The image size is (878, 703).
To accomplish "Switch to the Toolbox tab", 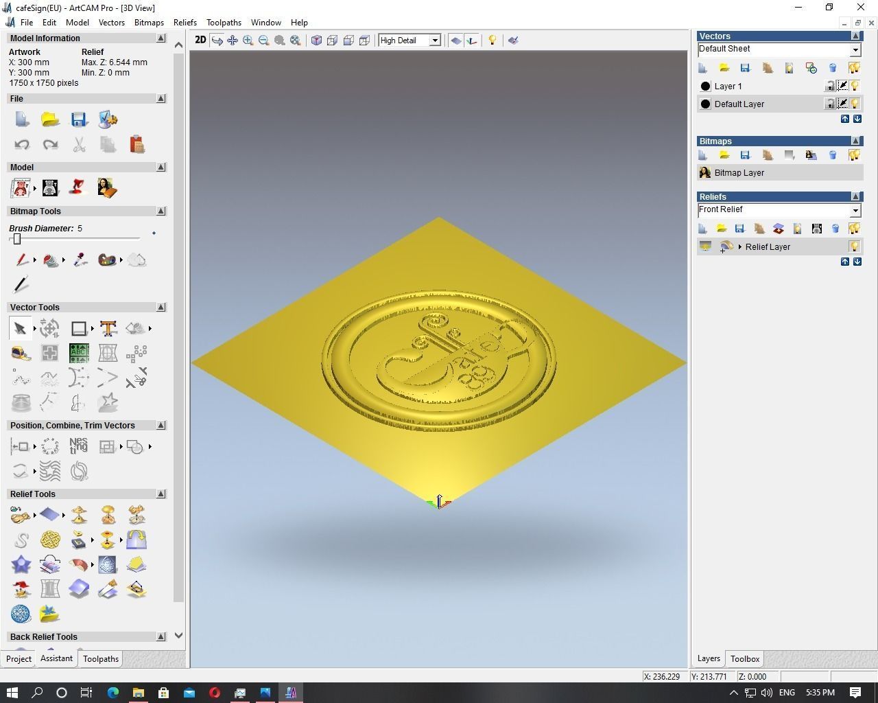I will coord(744,659).
